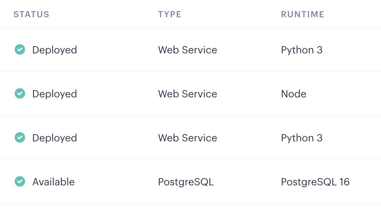Viewport: 381px width, 207px height.
Task: Sort by the TYPE column header
Action: click(x=170, y=14)
